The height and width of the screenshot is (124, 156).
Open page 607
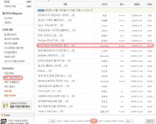coord(101,121)
